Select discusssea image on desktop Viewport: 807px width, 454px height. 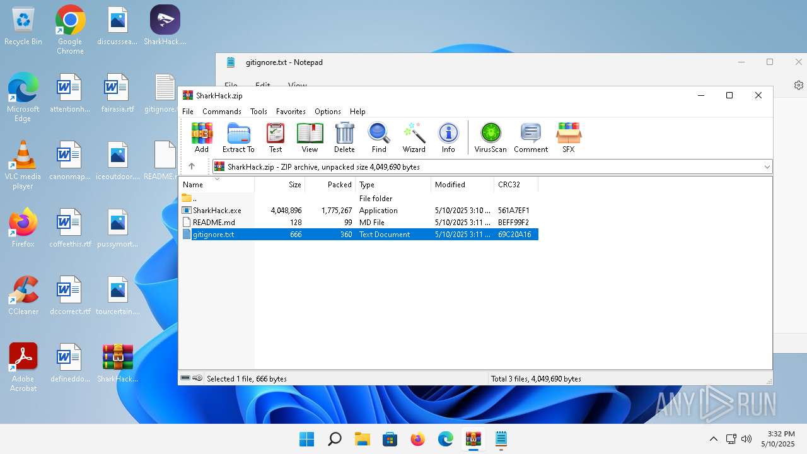pos(117,26)
